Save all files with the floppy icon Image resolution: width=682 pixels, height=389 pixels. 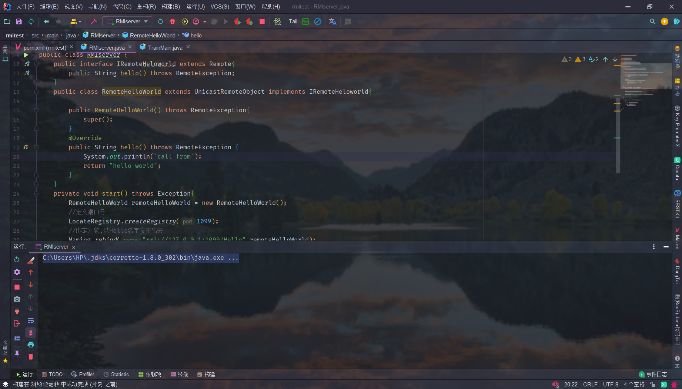[19, 21]
